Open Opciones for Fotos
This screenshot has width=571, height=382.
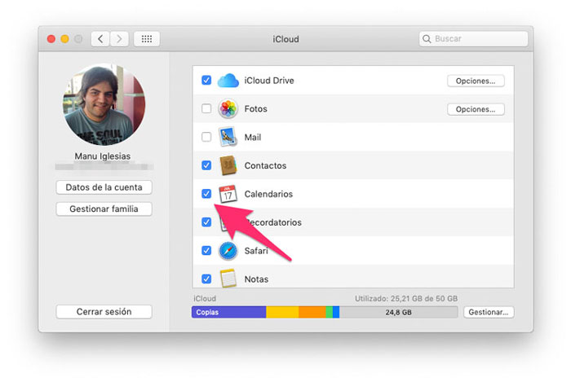click(476, 109)
